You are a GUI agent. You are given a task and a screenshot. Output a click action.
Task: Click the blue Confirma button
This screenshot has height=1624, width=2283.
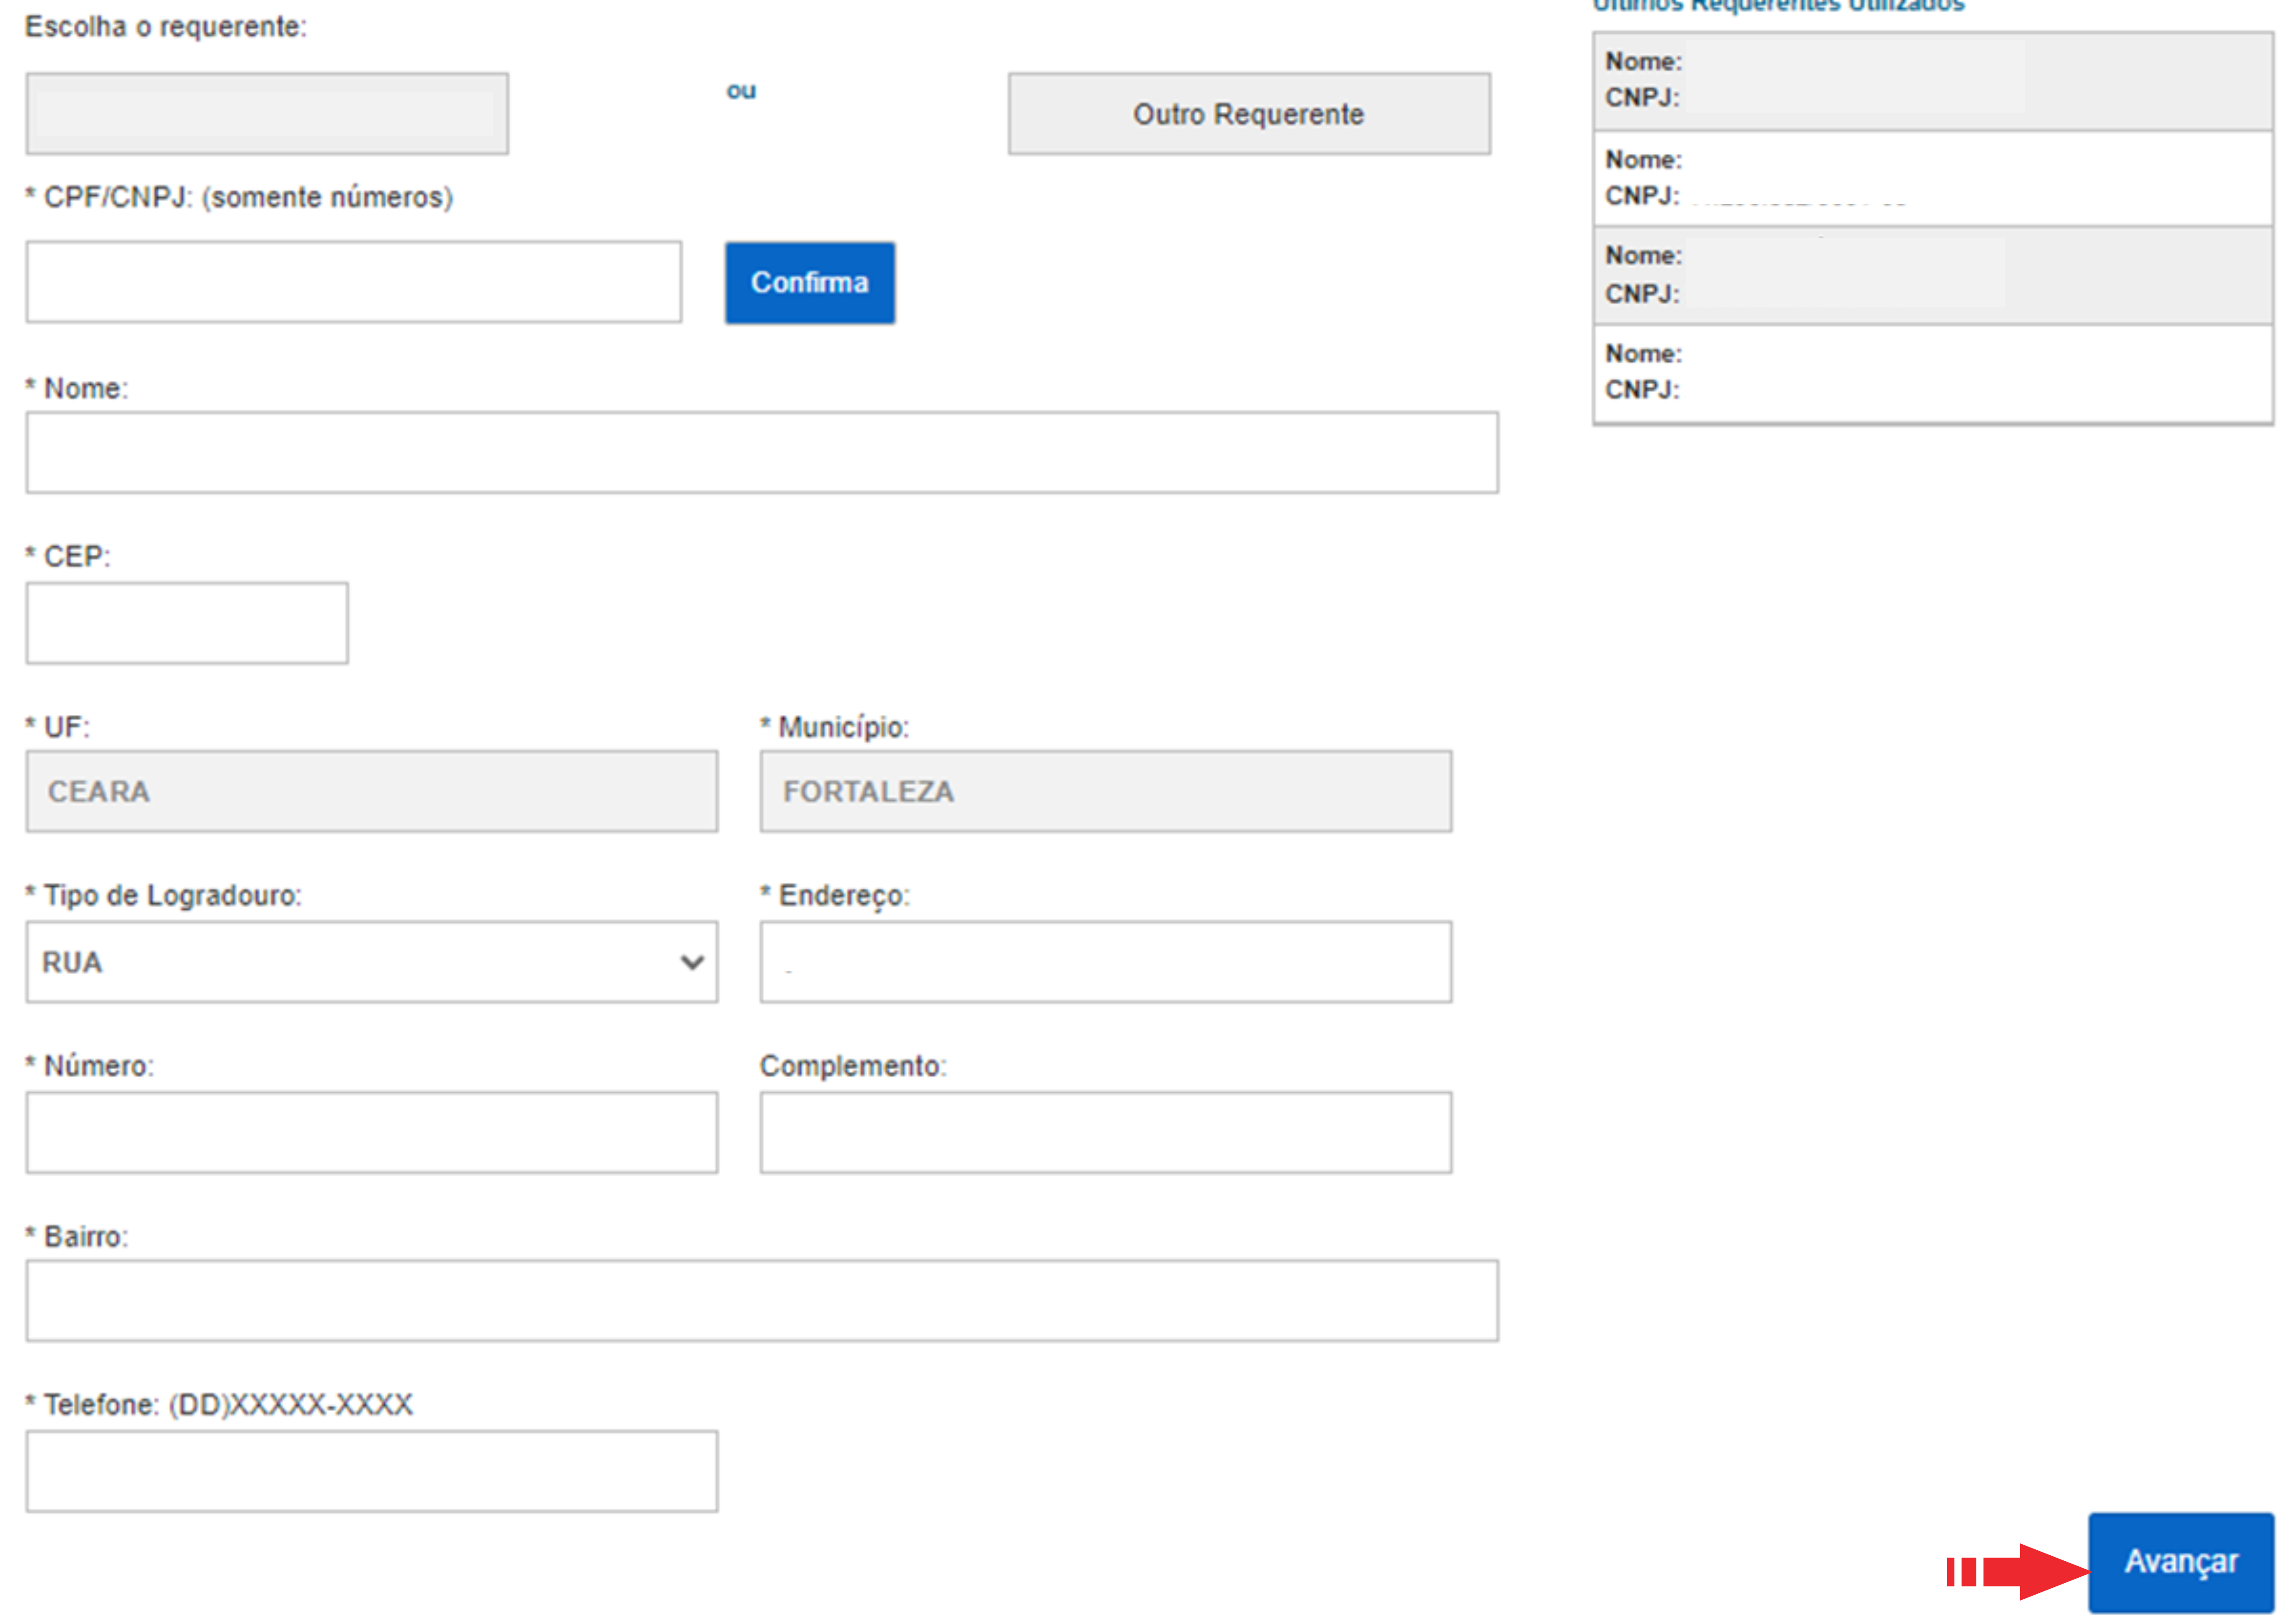[809, 283]
